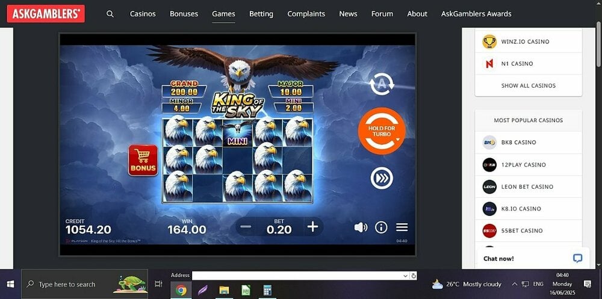Click the Address bar refresh icon

click(x=413, y=276)
